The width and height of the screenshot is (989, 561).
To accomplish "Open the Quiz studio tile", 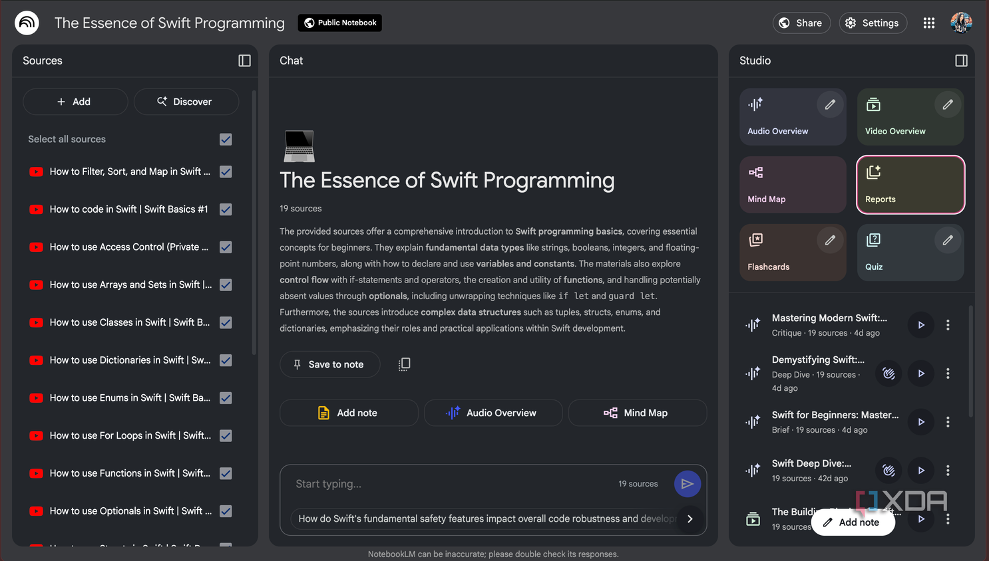I will (x=910, y=253).
